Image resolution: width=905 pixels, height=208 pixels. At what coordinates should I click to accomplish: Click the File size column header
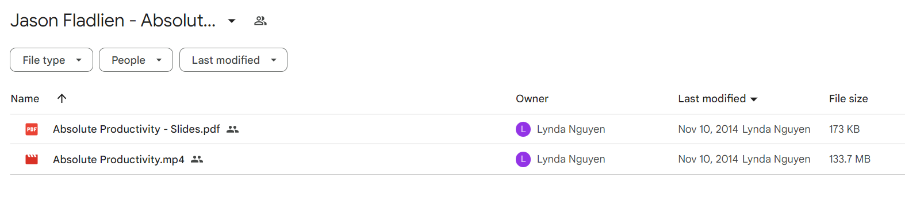[848, 98]
